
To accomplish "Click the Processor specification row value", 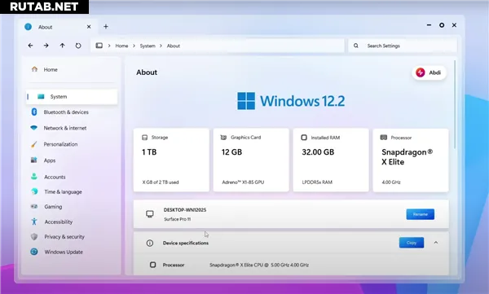I will coord(259,265).
